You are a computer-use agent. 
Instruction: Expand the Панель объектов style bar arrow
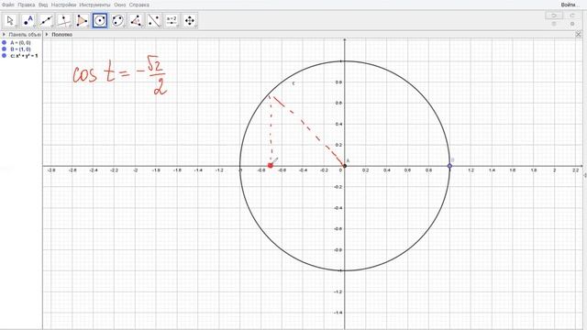tap(4, 35)
